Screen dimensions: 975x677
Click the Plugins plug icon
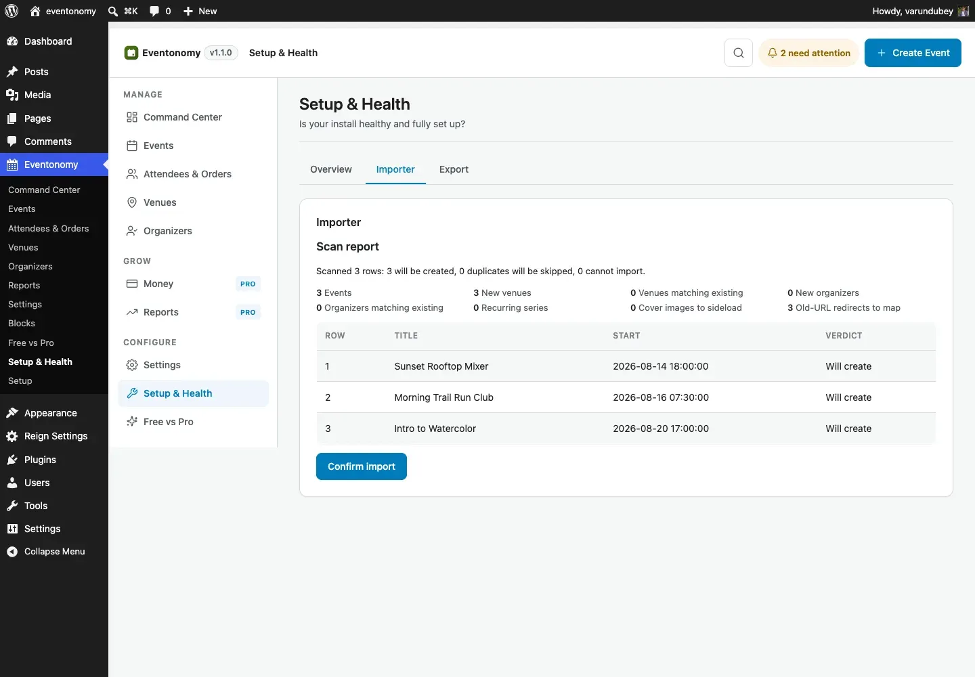[12, 460]
